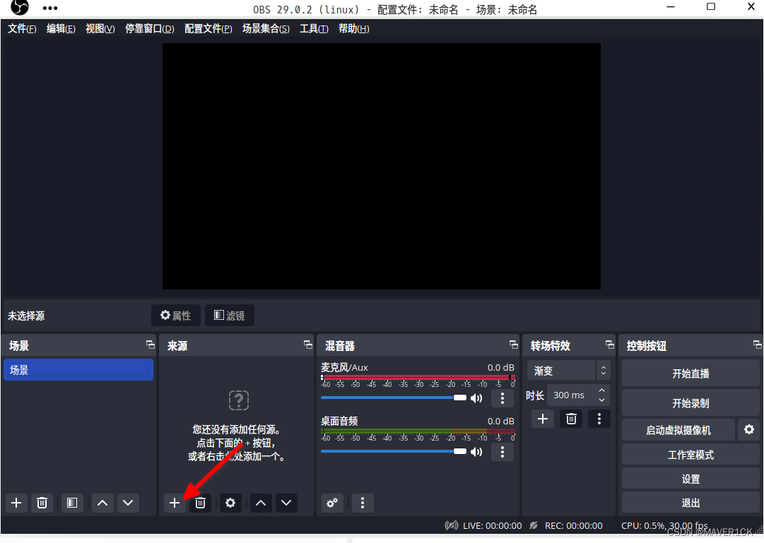Click LIVE: 00:00:00 status text
This screenshot has width=764, height=543.
492,526
